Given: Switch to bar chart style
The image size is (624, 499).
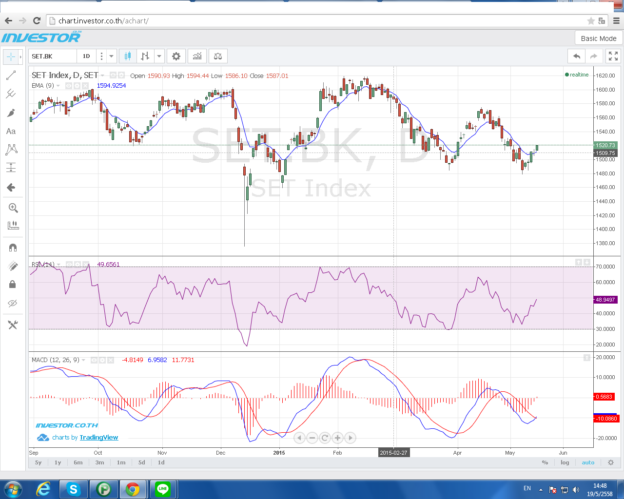Looking at the screenshot, I should [145, 57].
